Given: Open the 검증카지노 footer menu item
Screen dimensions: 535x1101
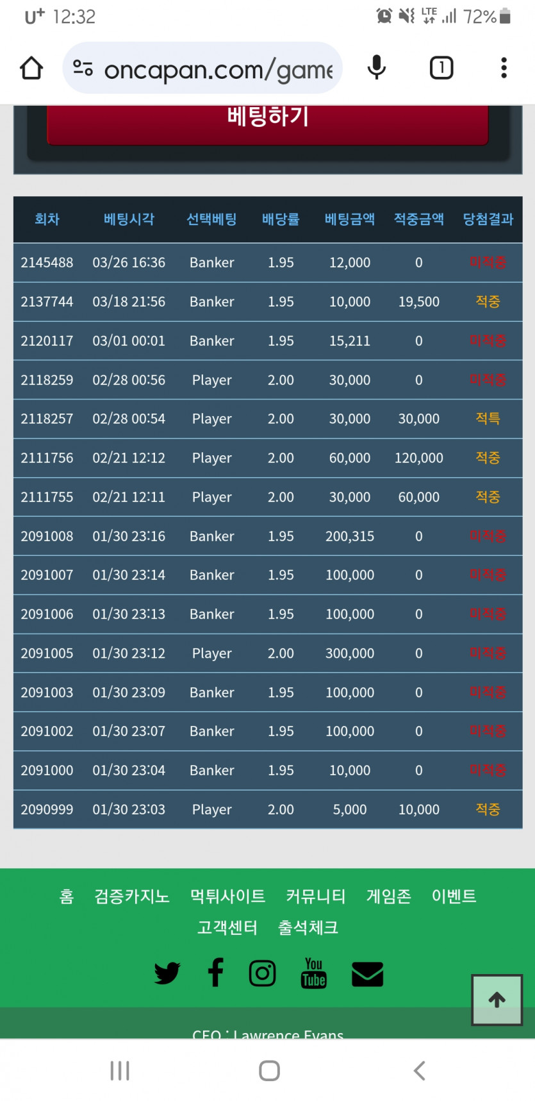Looking at the screenshot, I should (132, 896).
